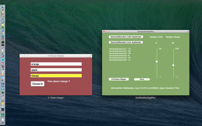Click the highlighted mango text field

(x=56, y=76)
